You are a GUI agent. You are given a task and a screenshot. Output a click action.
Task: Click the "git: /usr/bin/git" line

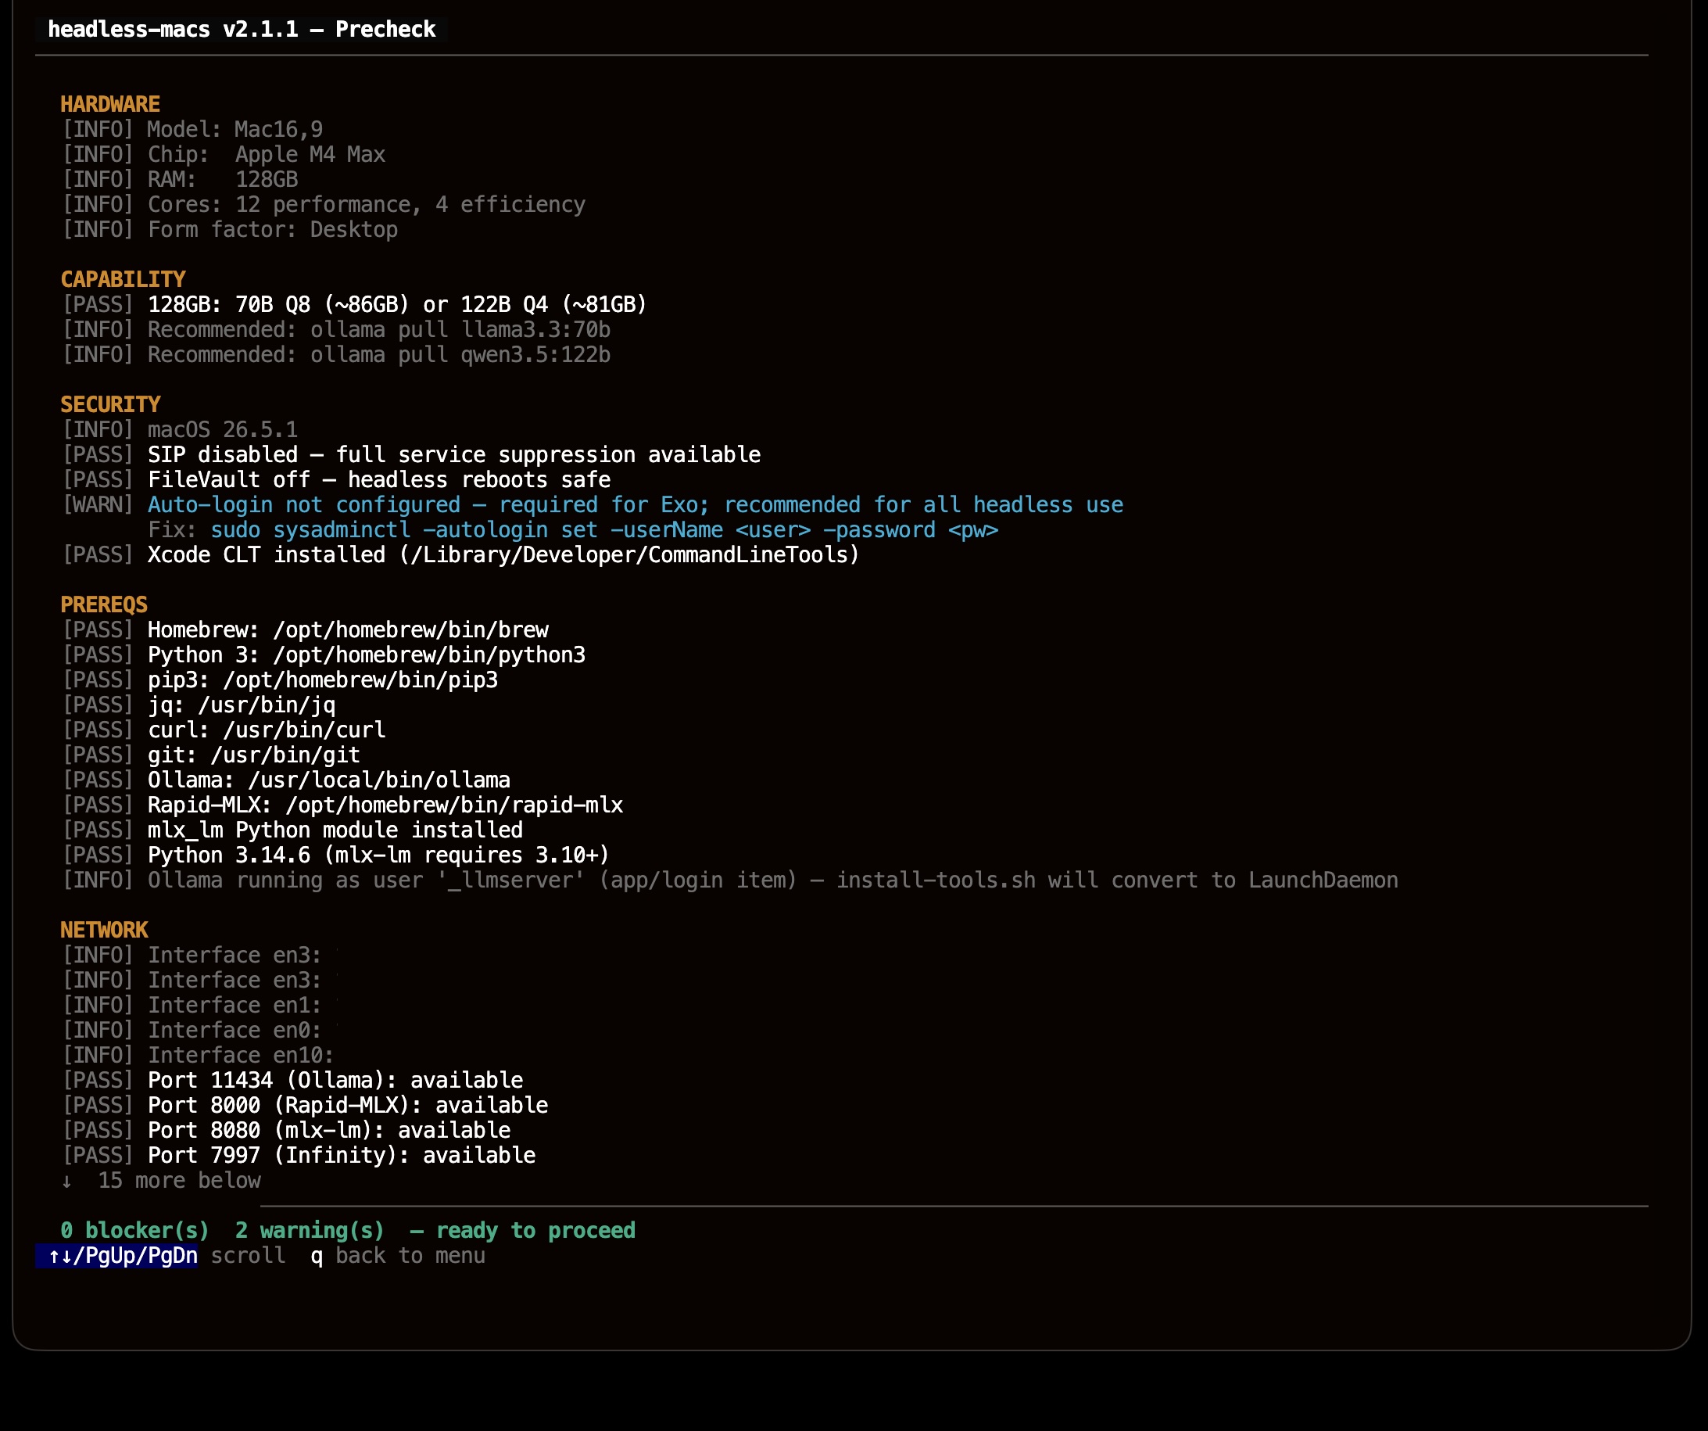pos(212,755)
